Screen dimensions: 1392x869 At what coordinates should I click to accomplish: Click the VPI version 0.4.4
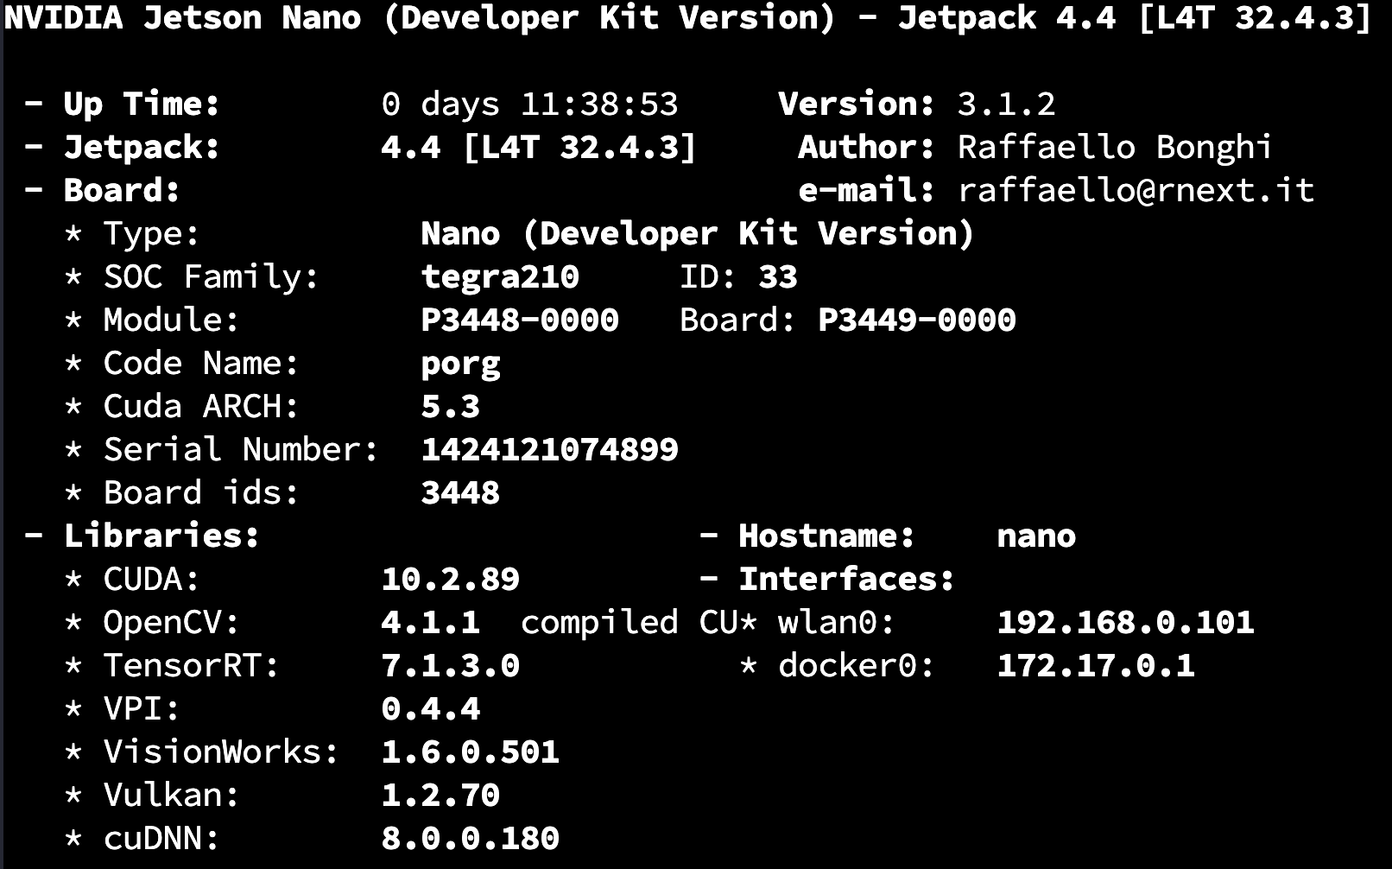(430, 708)
